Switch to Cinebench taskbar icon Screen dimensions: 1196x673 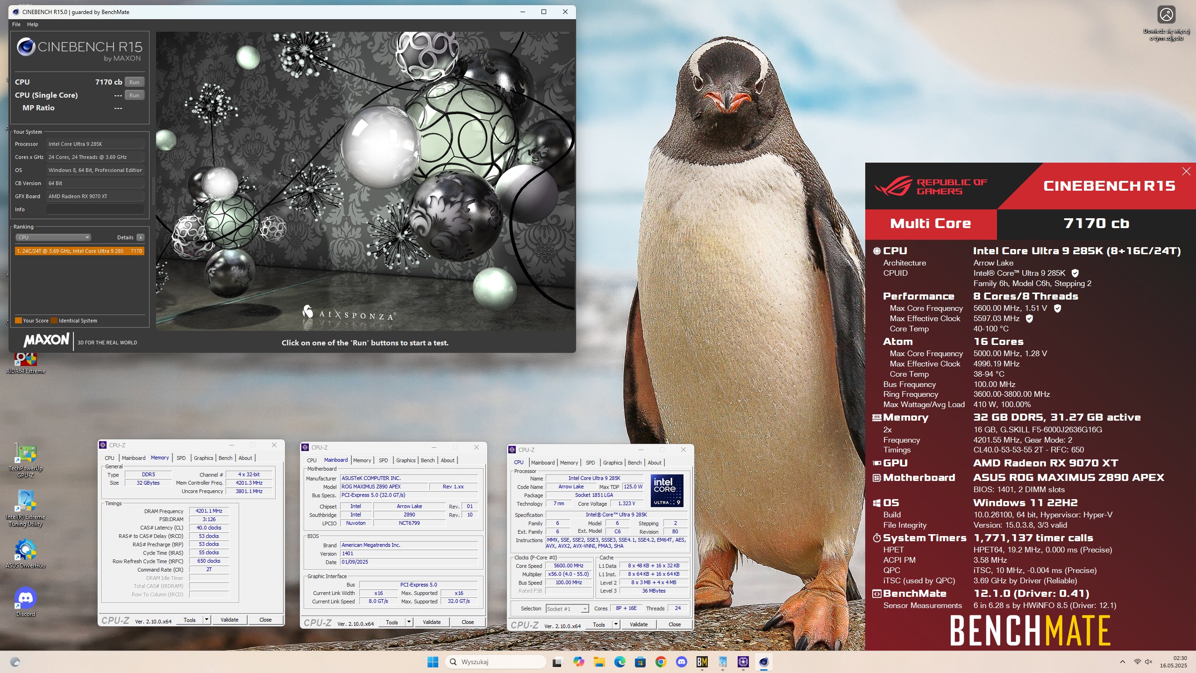pyautogui.click(x=763, y=662)
